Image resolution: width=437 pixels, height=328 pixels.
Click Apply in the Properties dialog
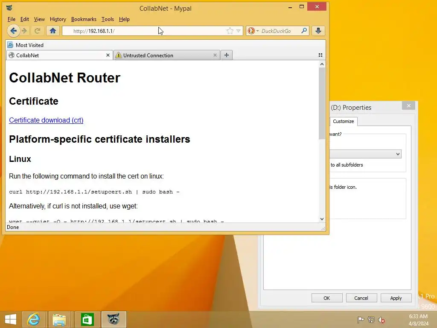[396, 298]
